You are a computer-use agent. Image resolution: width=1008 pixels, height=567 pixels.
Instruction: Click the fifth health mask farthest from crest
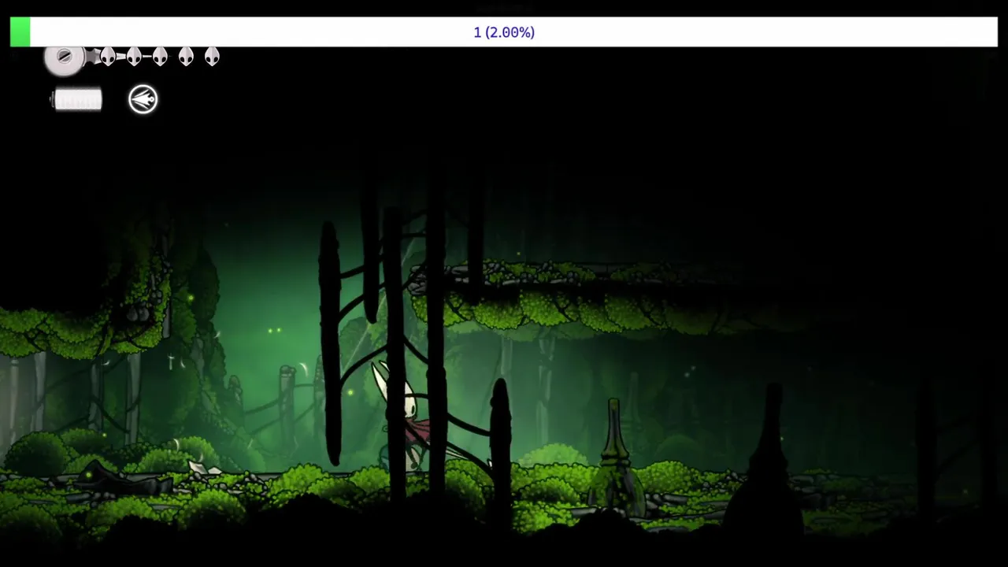[x=212, y=57]
